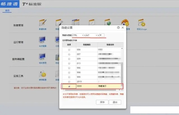Click the first monitor icon in 服务器配置 row
The image size is (179, 115).
pos(42,56)
